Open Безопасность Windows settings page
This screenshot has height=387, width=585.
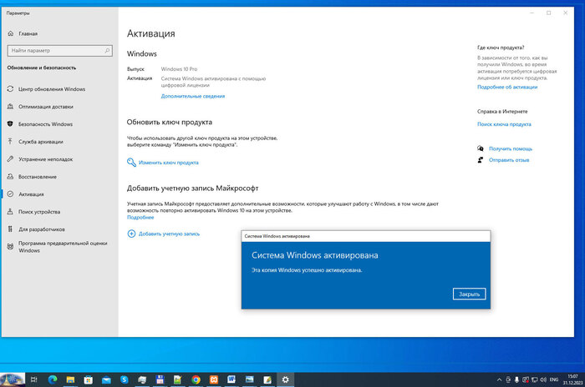tap(45, 124)
